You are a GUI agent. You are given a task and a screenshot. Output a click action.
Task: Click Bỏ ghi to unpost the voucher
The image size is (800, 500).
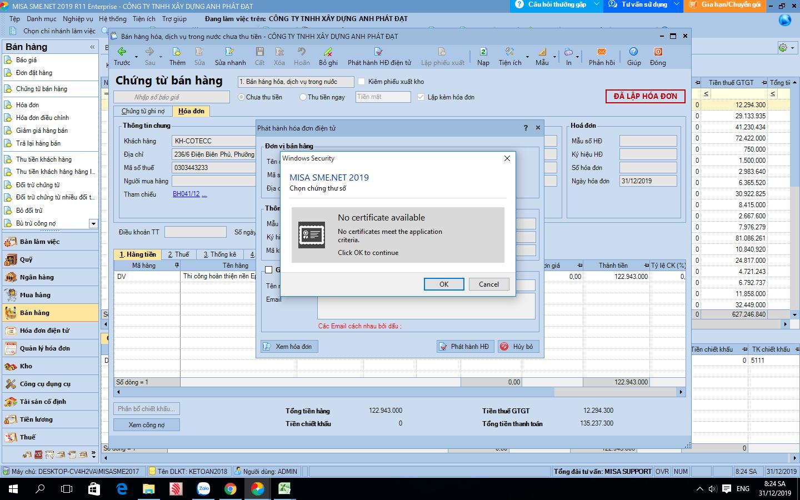tap(328, 56)
